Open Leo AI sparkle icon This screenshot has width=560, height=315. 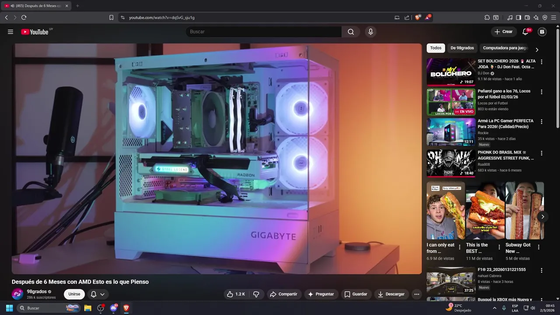pos(536,17)
